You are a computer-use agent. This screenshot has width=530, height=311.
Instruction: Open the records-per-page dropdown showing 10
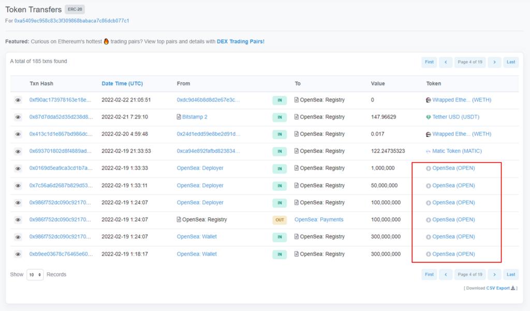tap(35, 275)
